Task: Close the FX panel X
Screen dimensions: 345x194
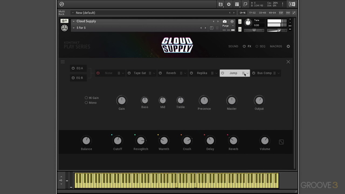Action: pos(288,62)
